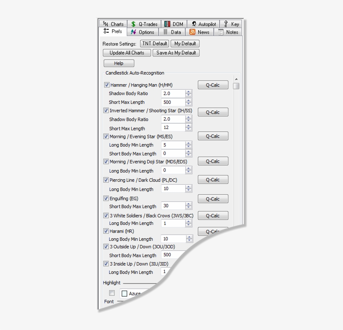The image size is (343, 330).
Task: Click the Azure highlight color swatch
Action: (124, 294)
